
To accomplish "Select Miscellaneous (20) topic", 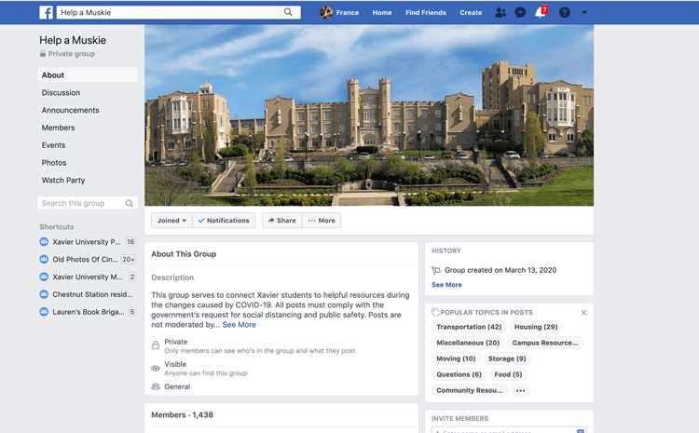I will click(x=468, y=343).
